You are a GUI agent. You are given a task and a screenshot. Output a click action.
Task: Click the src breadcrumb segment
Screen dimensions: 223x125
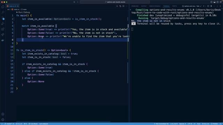(8, 9)
